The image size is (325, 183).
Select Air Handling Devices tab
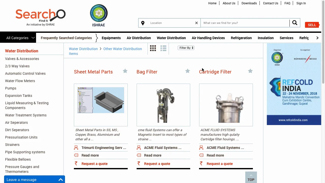point(208,38)
